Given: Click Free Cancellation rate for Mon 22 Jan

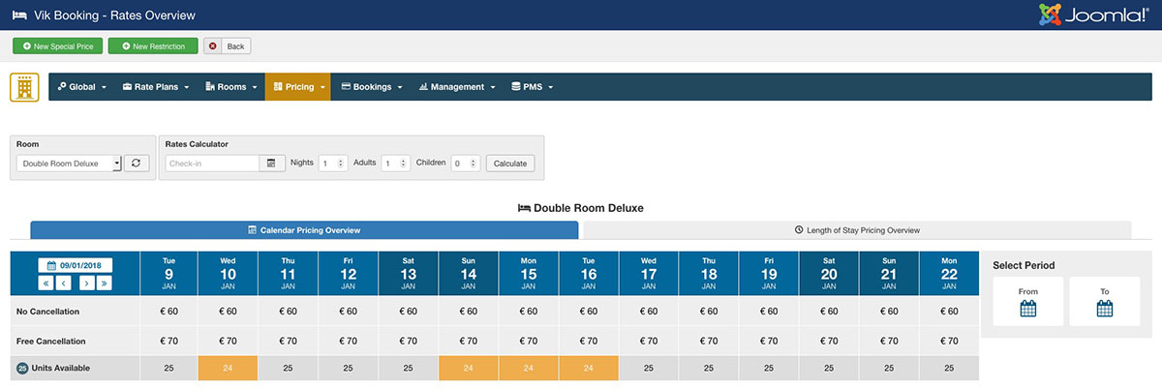Looking at the screenshot, I should [x=949, y=342].
